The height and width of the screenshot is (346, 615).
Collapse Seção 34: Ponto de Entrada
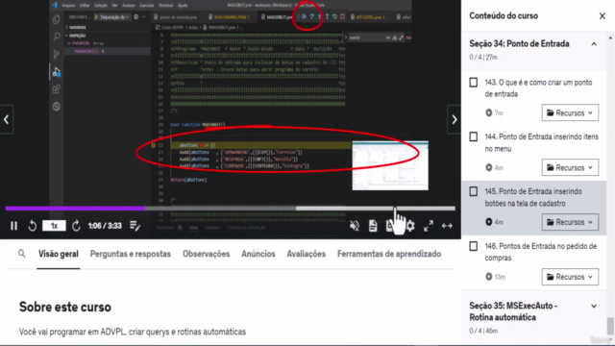point(594,44)
